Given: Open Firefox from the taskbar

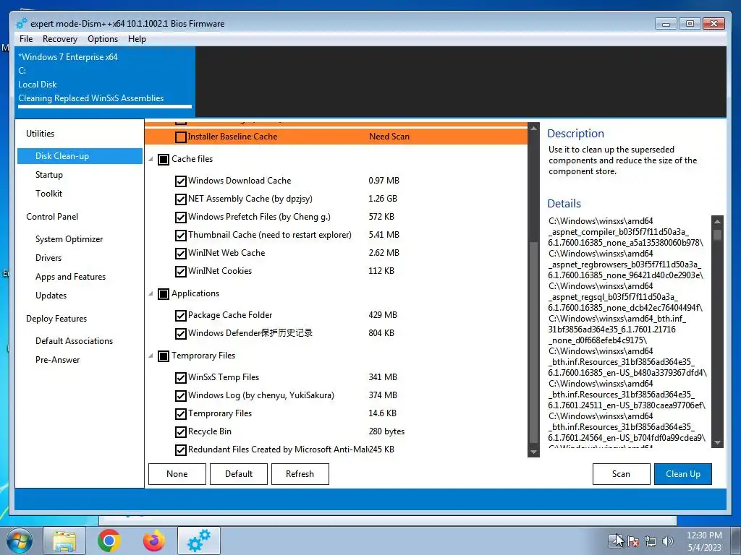Looking at the screenshot, I should (x=154, y=541).
